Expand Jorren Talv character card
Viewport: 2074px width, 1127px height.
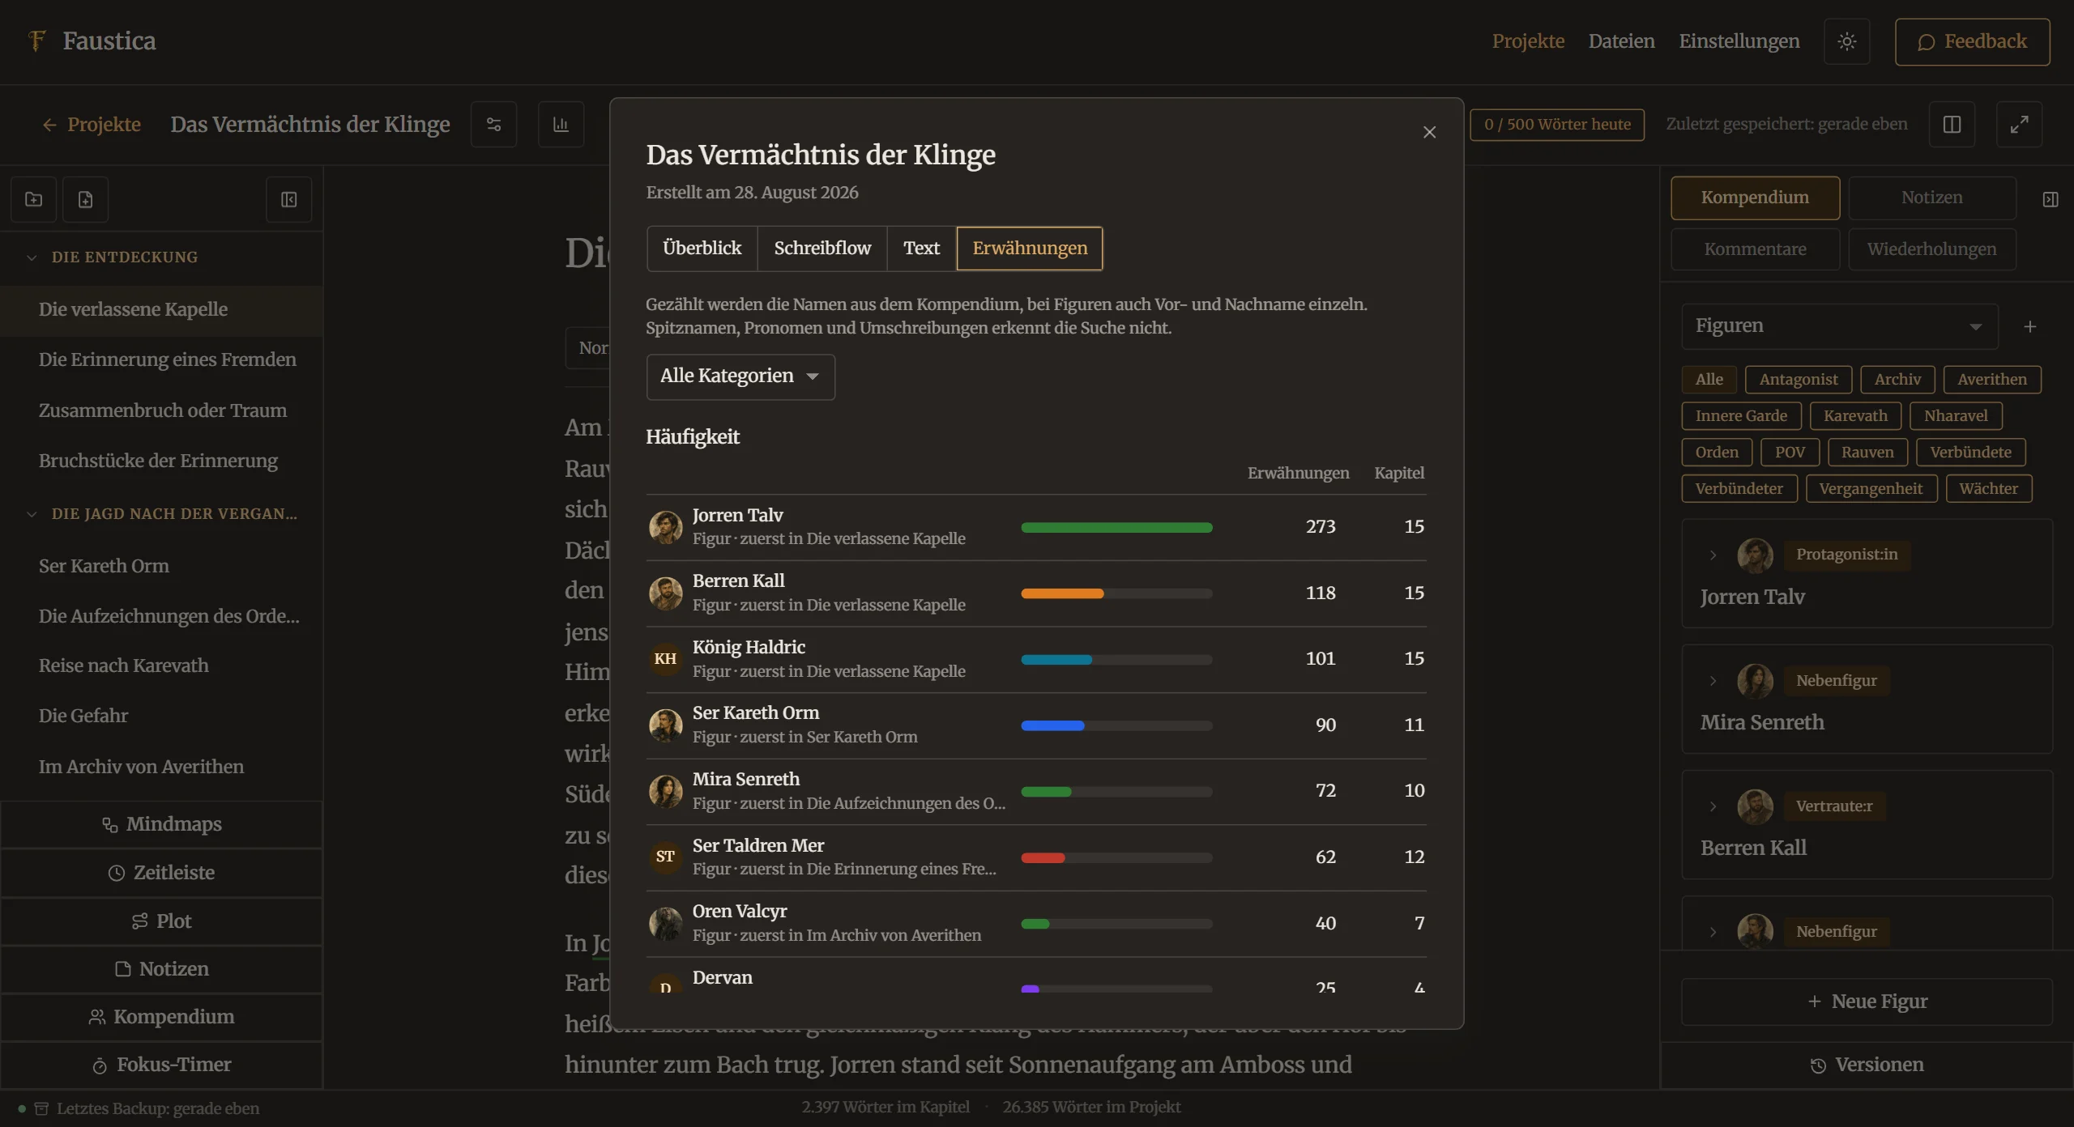pyautogui.click(x=1712, y=555)
